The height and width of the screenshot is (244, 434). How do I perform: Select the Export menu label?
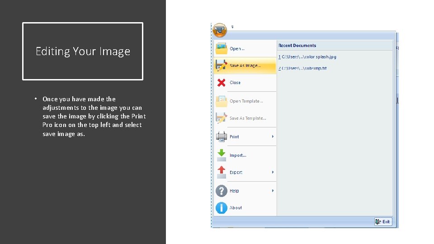[x=236, y=172]
